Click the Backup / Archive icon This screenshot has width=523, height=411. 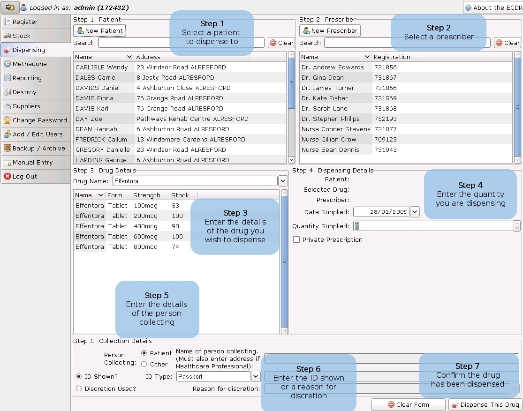click(x=8, y=148)
